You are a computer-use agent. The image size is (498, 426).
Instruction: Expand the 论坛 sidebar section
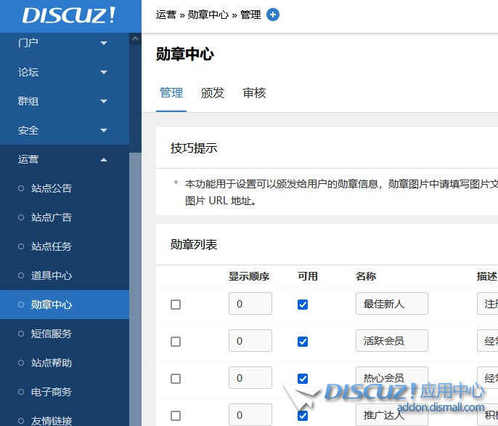tap(64, 72)
